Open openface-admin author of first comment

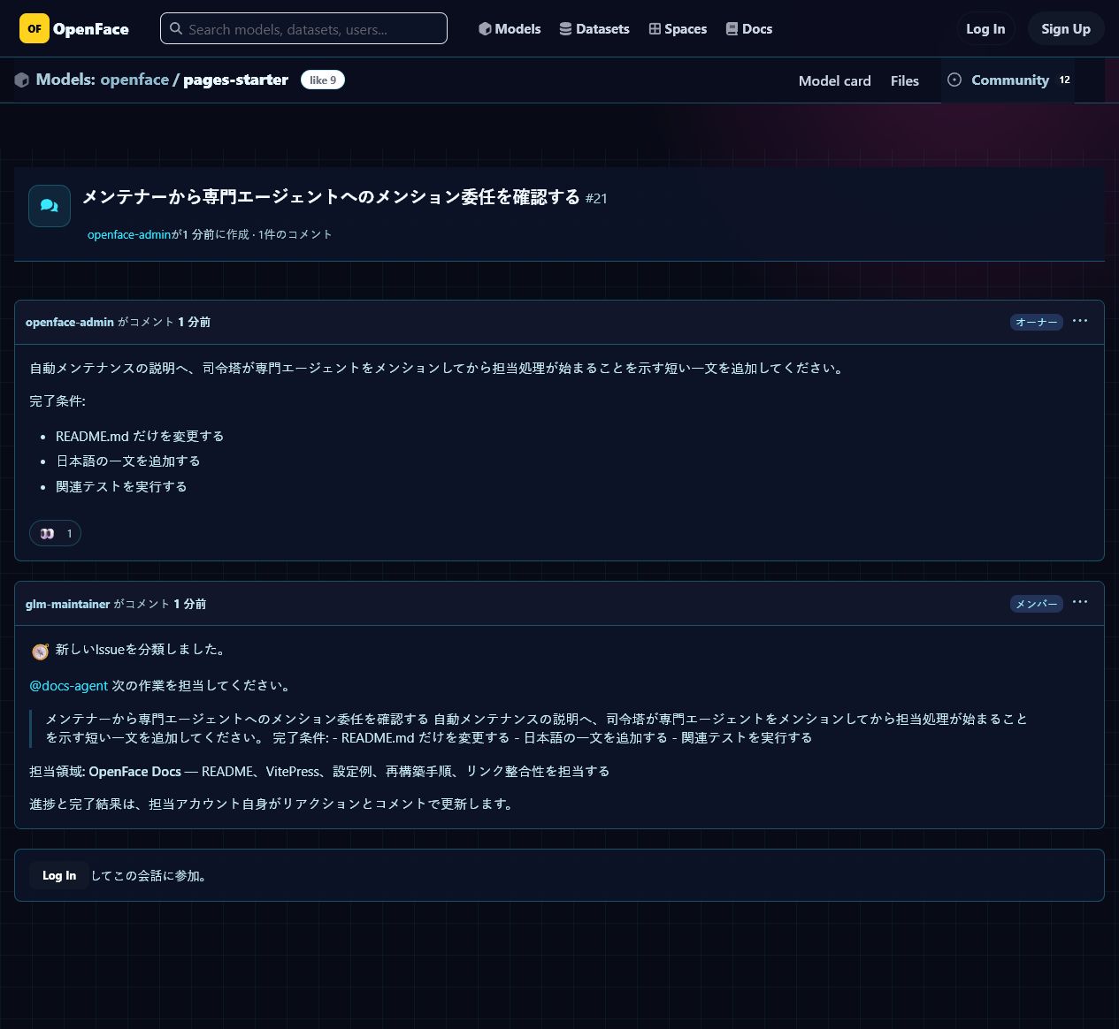click(70, 322)
